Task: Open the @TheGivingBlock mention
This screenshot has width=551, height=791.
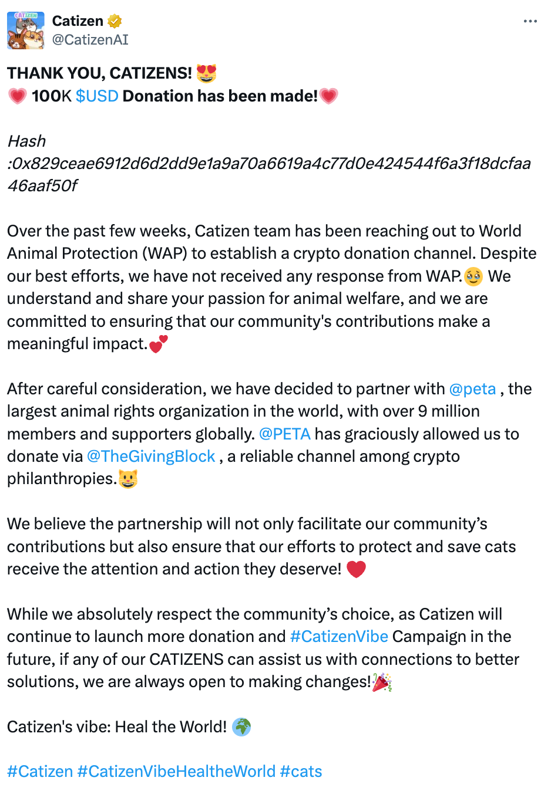Action: tap(151, 456)
